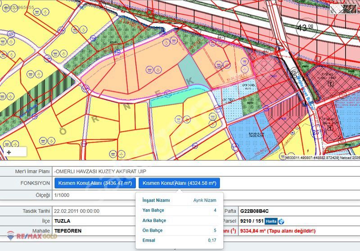Select the Ön Bahçe row in popup
The height and width of the screenshot is (251, 360).
click(x=179, y=230)
